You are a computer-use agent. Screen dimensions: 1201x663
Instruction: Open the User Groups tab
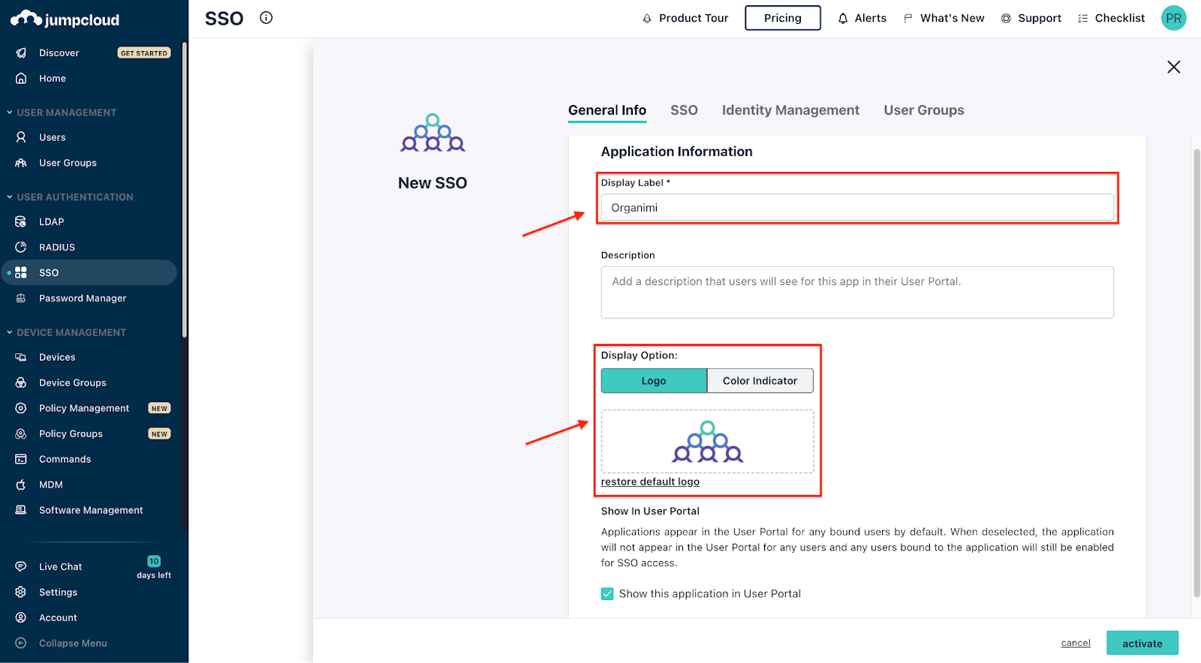pyautogui.click(x=923, y=110)
